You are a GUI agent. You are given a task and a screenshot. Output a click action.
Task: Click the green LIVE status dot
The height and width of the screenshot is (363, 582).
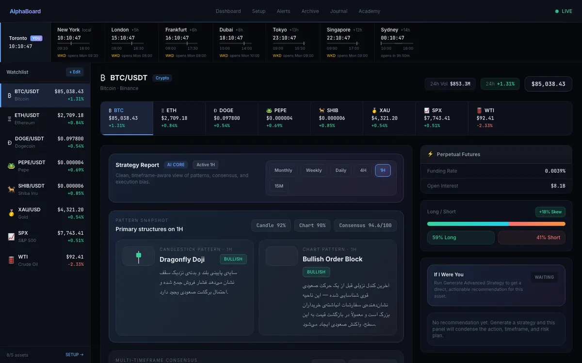click(557, 11)
